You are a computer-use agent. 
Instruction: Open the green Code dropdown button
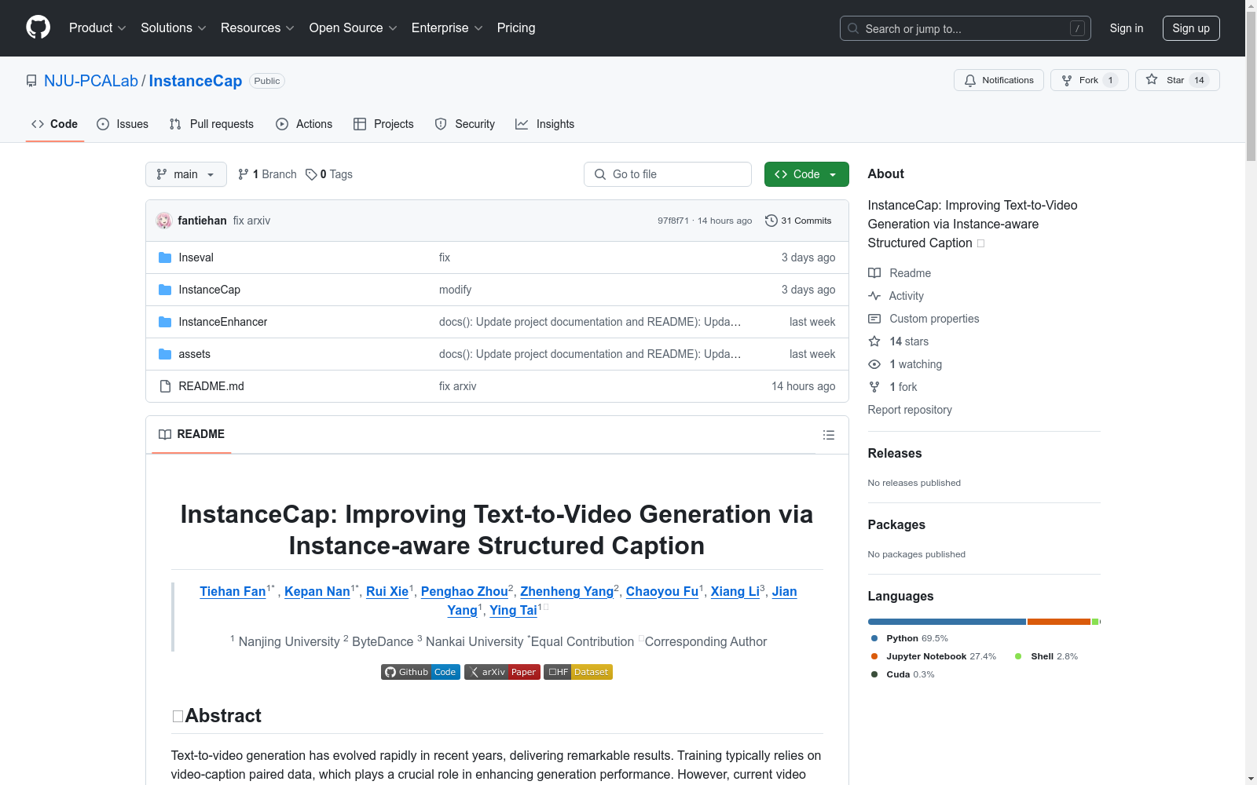(x=806, y=174)
